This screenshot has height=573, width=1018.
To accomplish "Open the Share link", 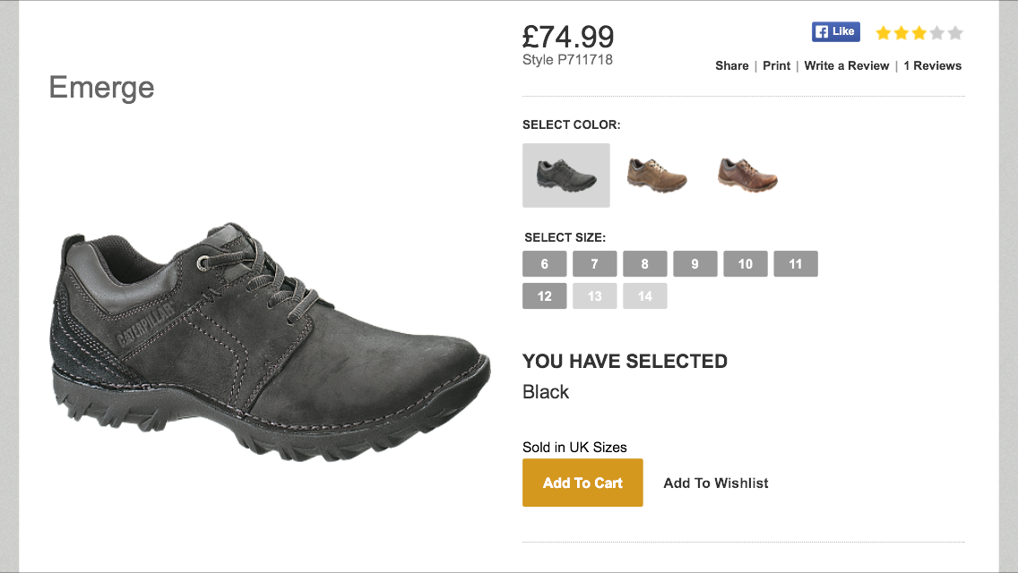I will [731, 66].
